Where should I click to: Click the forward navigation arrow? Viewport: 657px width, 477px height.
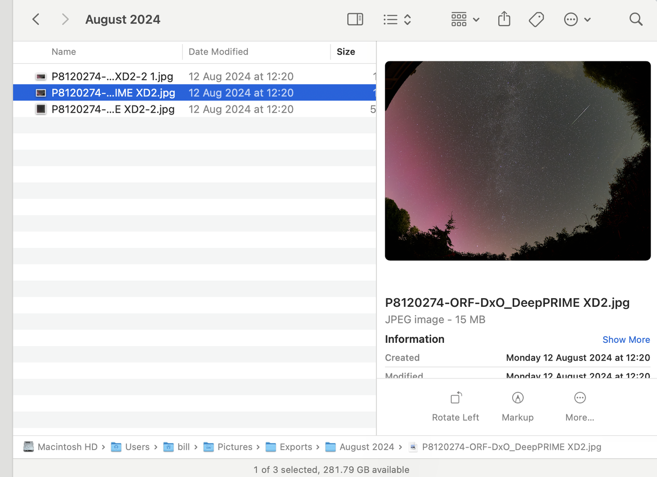point(65,20)
